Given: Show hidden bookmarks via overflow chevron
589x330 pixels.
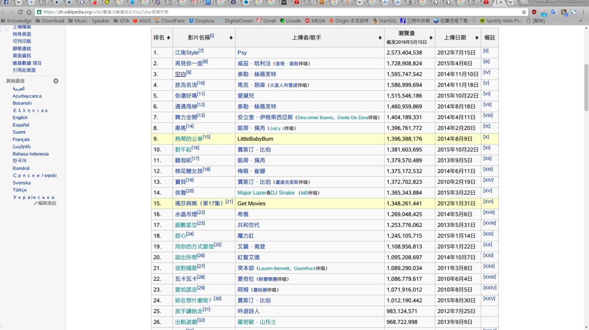Looking at the screenshot, I should [x=580, y=21].
